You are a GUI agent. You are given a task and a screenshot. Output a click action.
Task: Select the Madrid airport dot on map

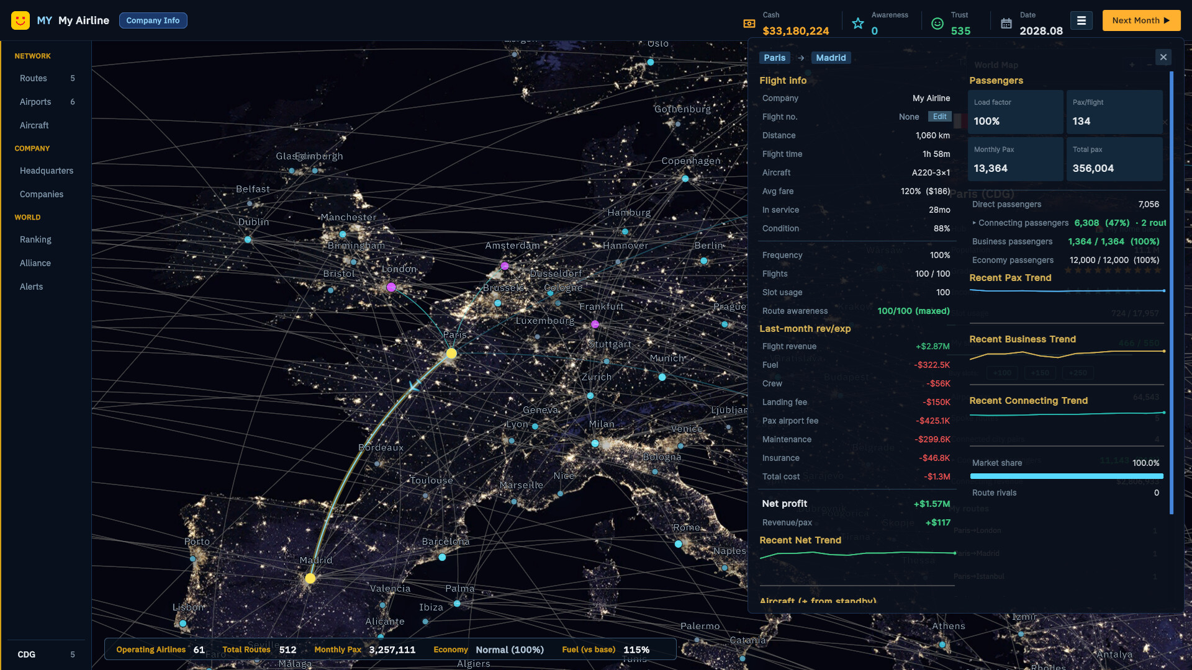point(310,578)
